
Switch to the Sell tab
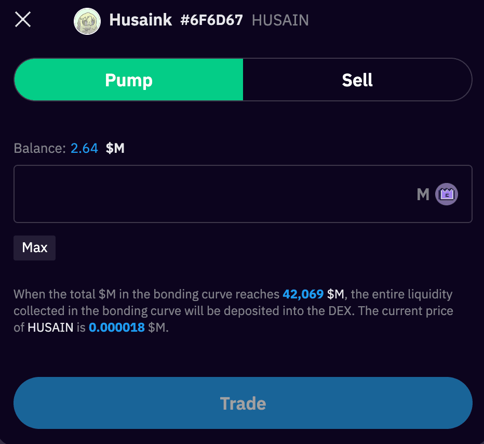(x=357, y=80)
